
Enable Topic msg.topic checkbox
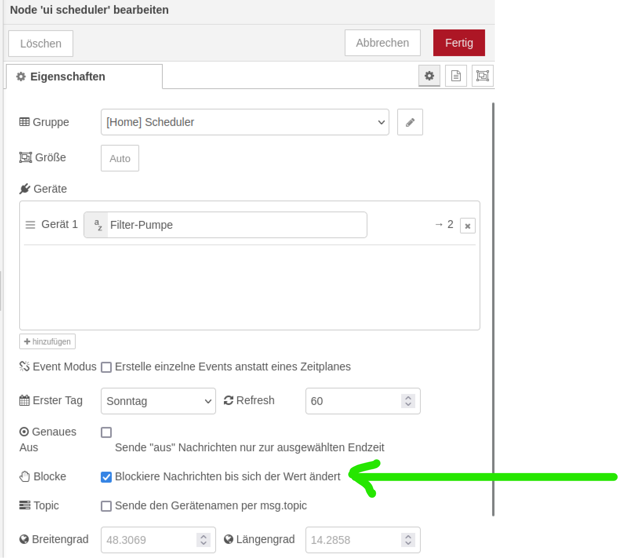coord(106,506)
